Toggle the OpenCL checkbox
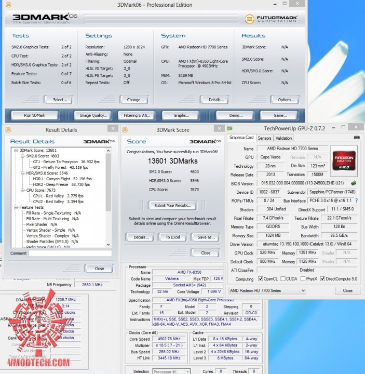This screenshot has width=365, height=374. [x=260, y=279]
